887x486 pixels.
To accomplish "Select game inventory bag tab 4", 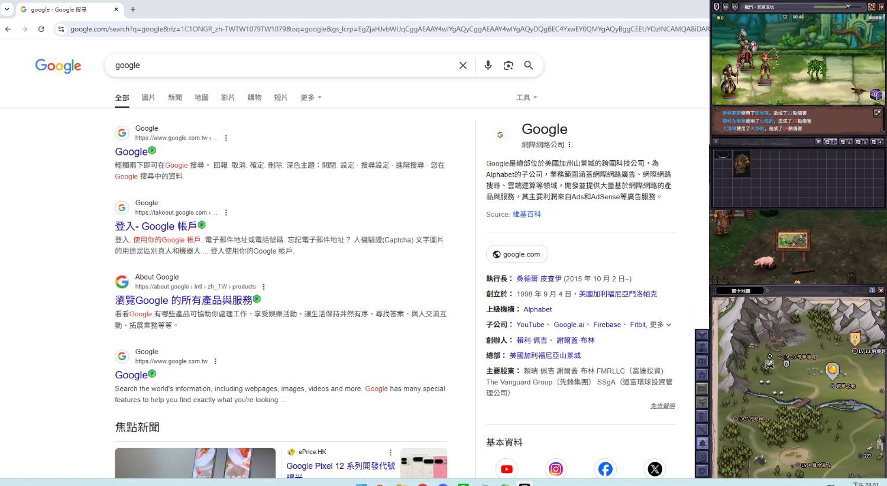I will (877, 141).
